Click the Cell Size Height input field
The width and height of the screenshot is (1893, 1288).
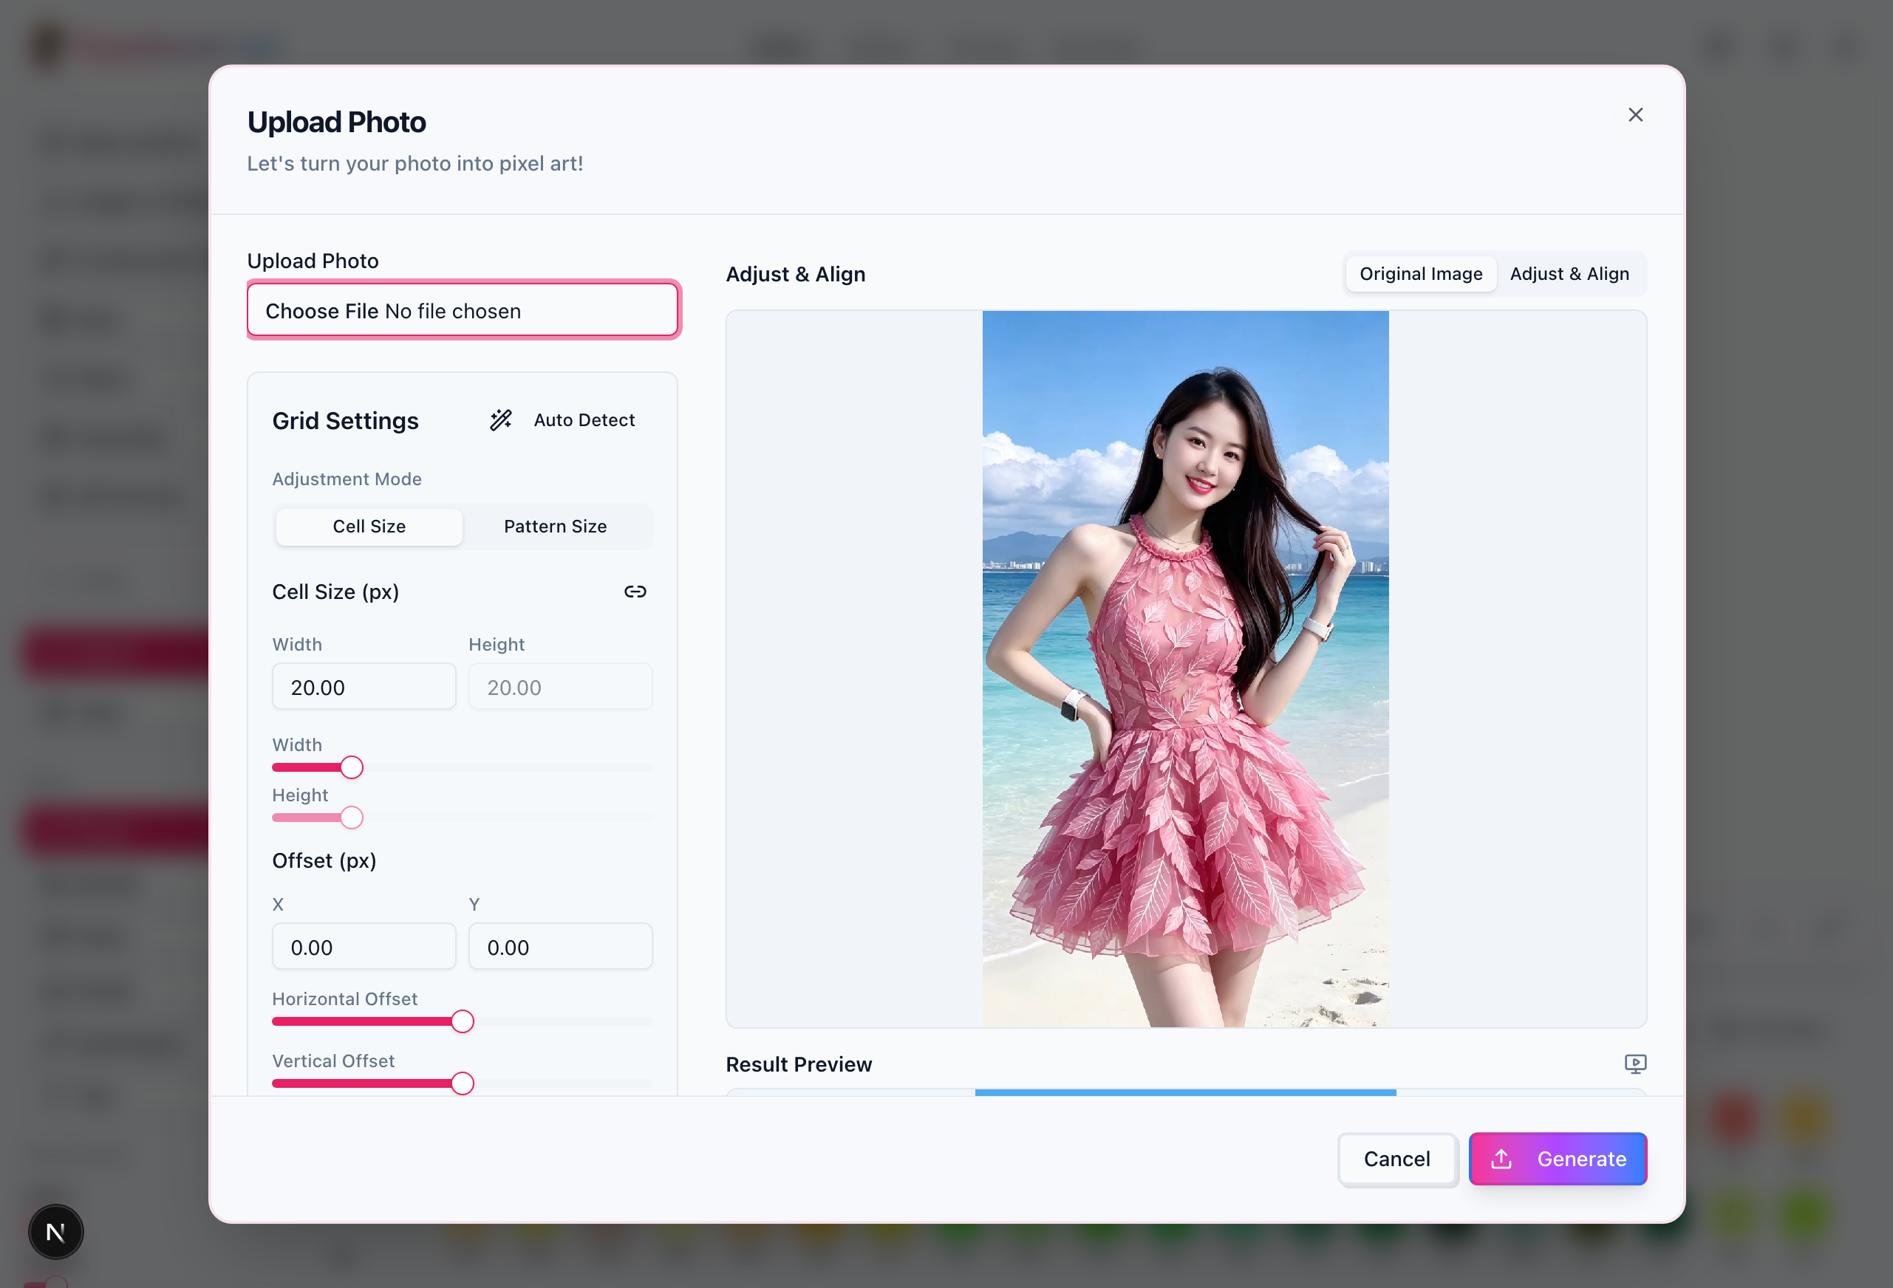pyautogui.click(x=560, y=686)
